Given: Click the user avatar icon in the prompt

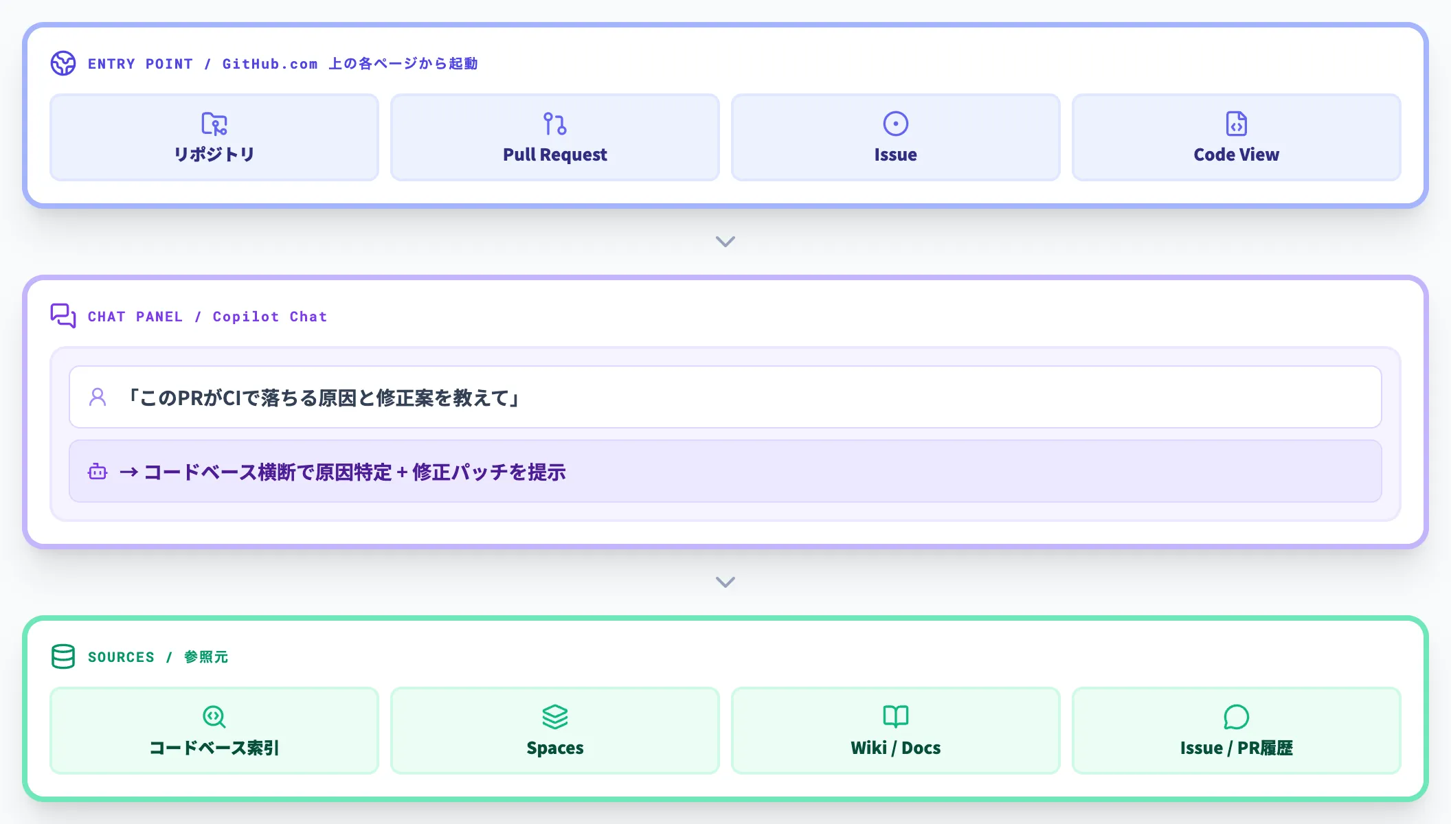Looking at the screenshot, I should pyautogui.click(x=98, y=397).
